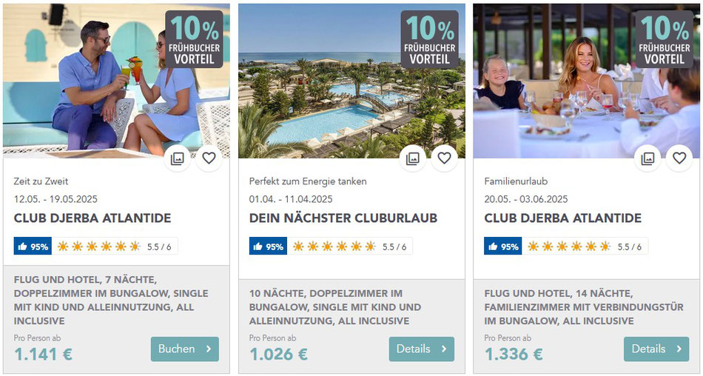The image size is (703, 376).
Task: Click the 95% thumbs-up badge on the Familienurlaub card
Action: coord(503,246)
